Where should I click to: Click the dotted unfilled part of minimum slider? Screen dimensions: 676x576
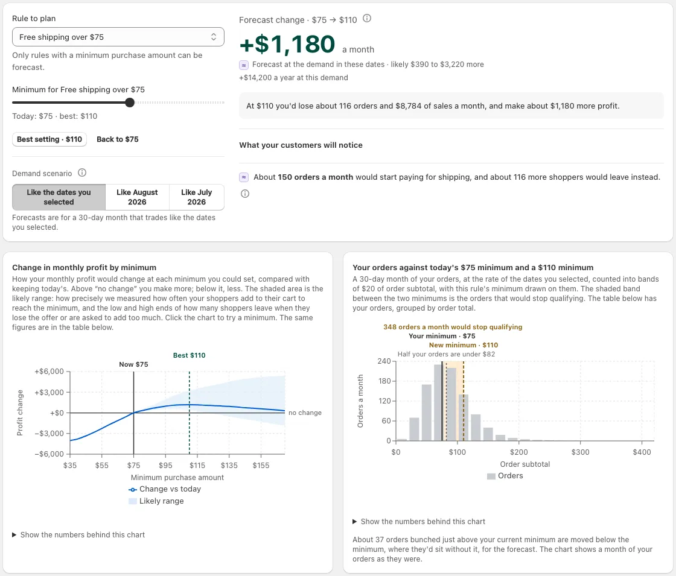pos(179,103)
